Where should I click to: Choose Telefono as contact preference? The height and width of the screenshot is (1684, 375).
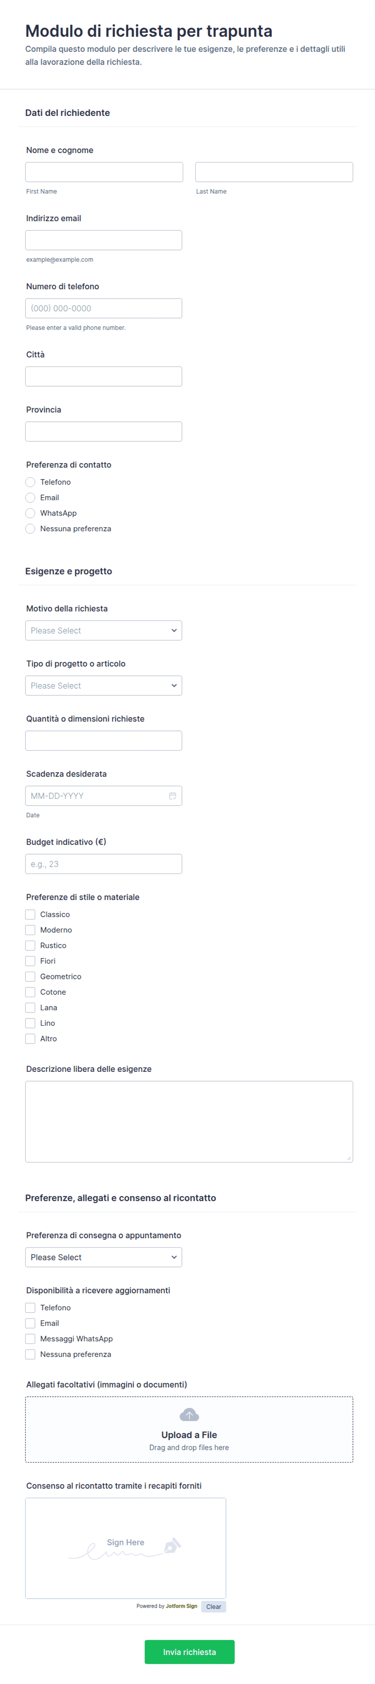(30, 482)
